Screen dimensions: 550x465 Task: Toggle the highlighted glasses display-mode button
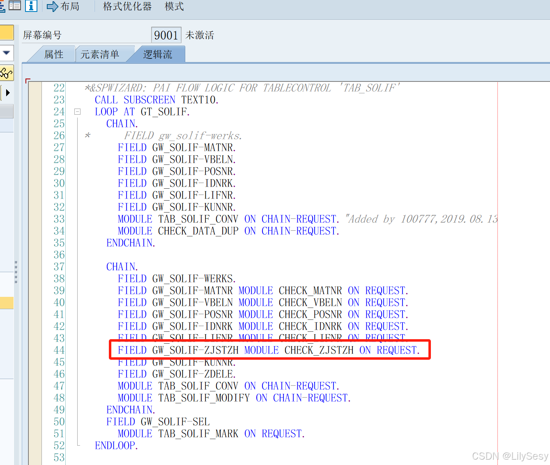(7, 73)
